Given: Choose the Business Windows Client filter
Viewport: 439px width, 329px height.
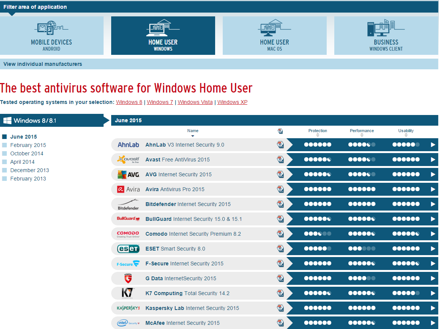Looking at the screenshot, I should click(386, 35).
